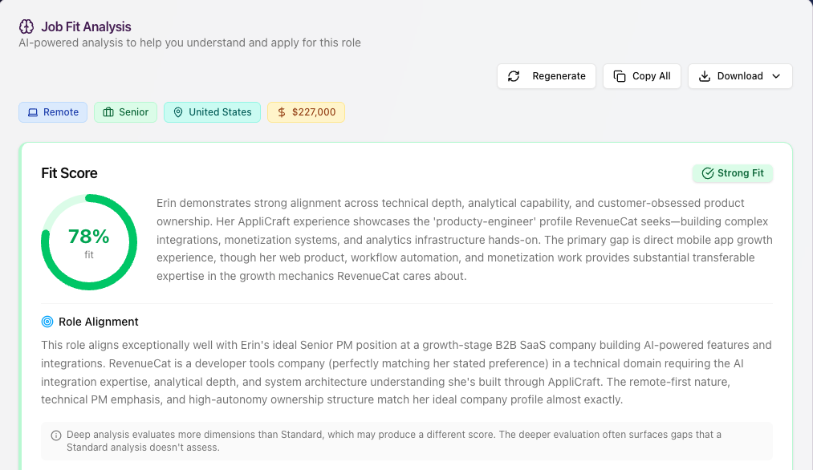The image size is (813, 470).
Task: Open the Download dropdown menu
Action: click(741, 76)
